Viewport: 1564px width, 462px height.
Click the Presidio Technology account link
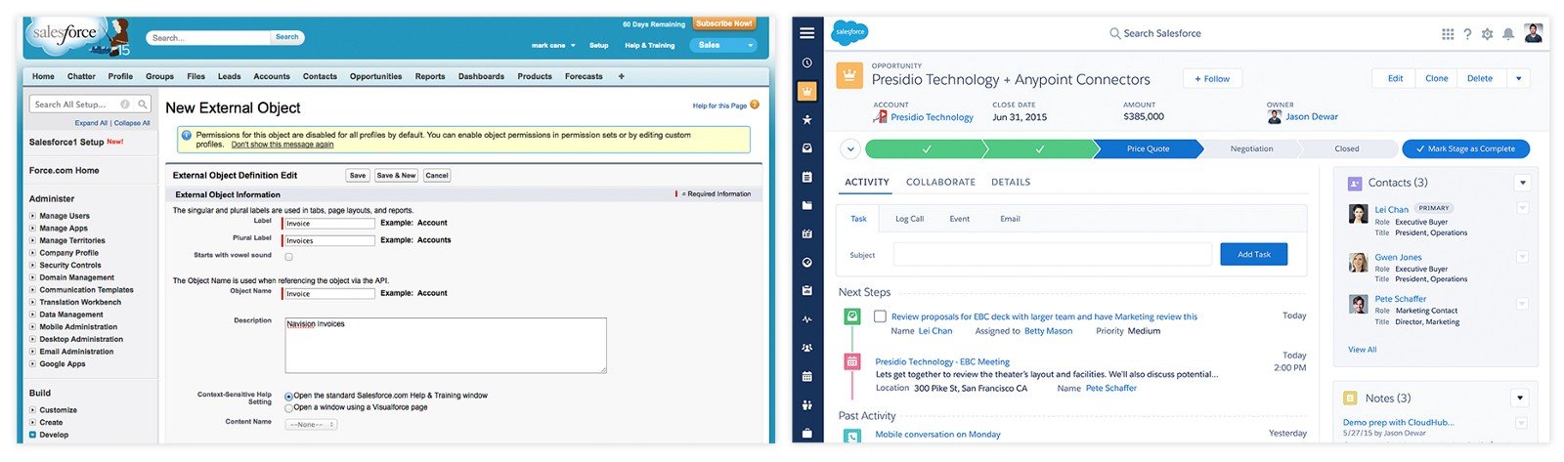tap(931, 117)
